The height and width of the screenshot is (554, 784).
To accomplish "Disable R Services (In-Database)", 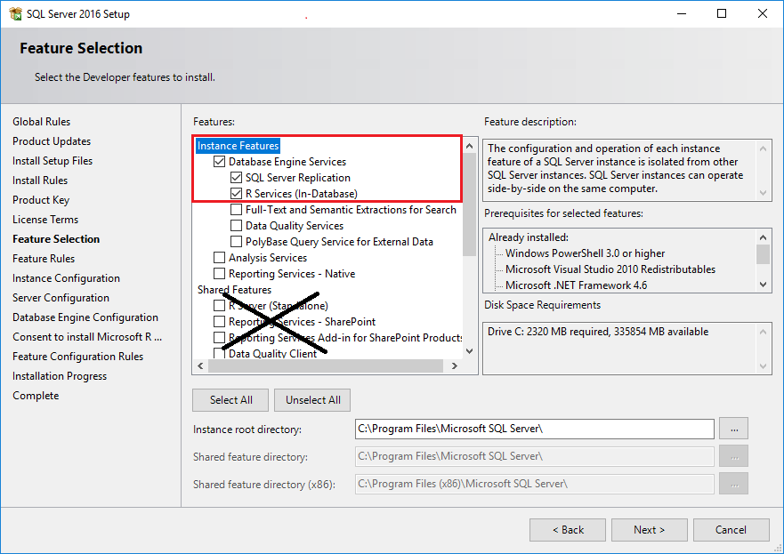I will click(x=236, y=193).
